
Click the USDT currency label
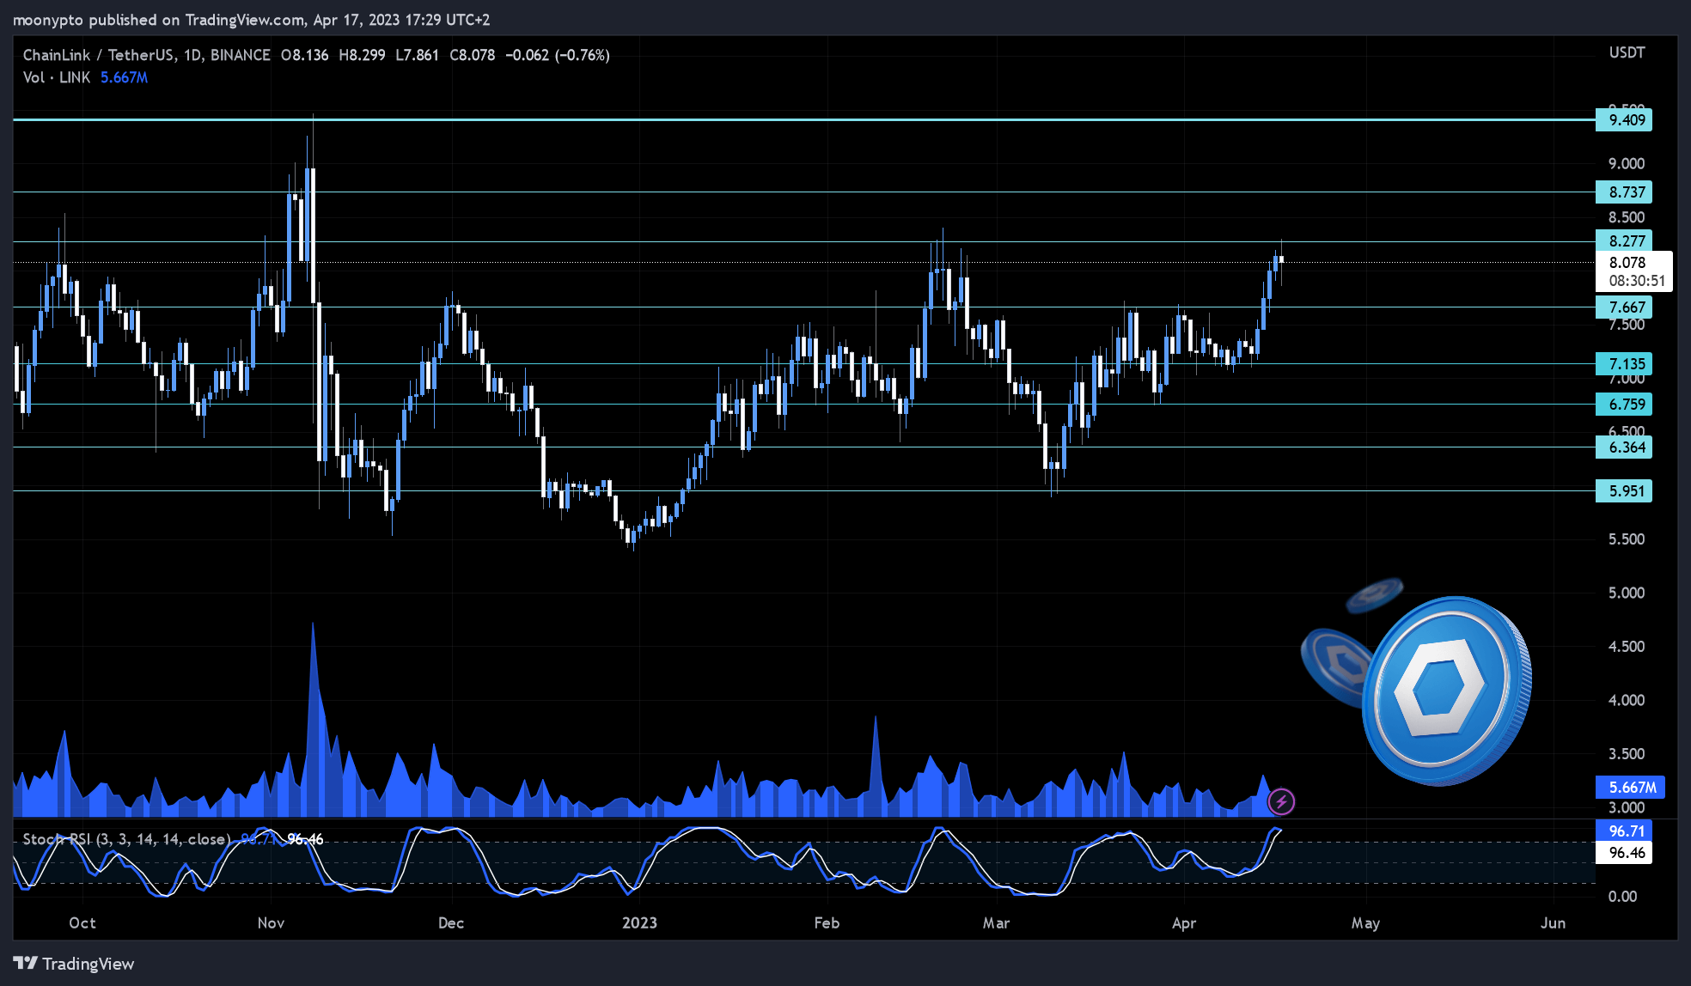[x=1627, y=52]
